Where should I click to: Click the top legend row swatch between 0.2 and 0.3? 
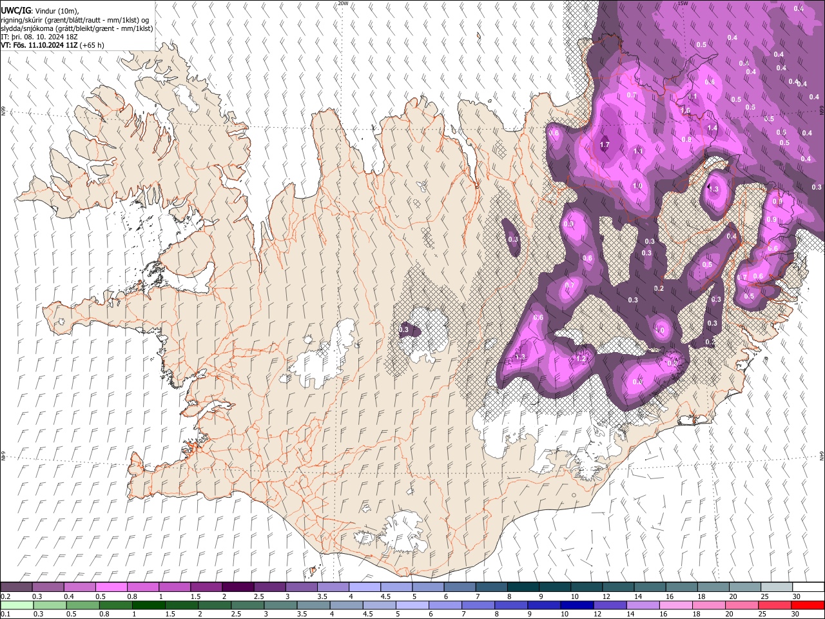[16, 587]
